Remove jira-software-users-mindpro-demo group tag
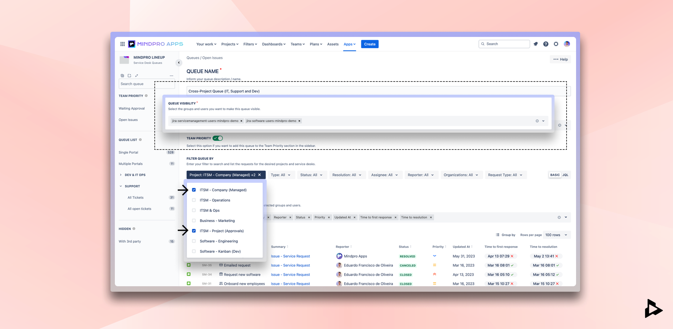Image resolution: width=673 pixels, height=329 pixels. point(299,121)
